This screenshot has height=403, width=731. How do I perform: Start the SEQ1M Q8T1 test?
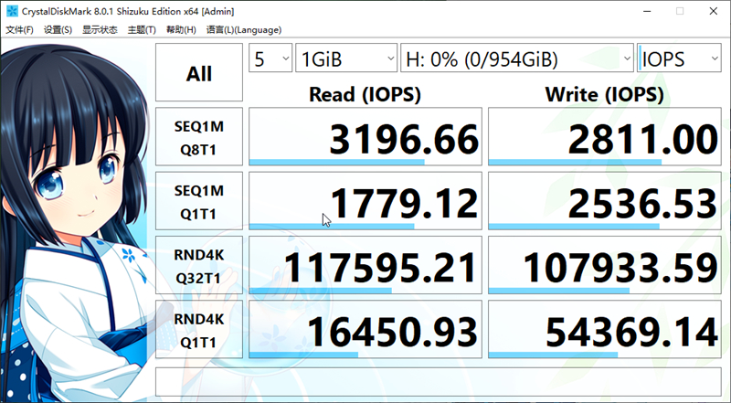click(199, 137)
